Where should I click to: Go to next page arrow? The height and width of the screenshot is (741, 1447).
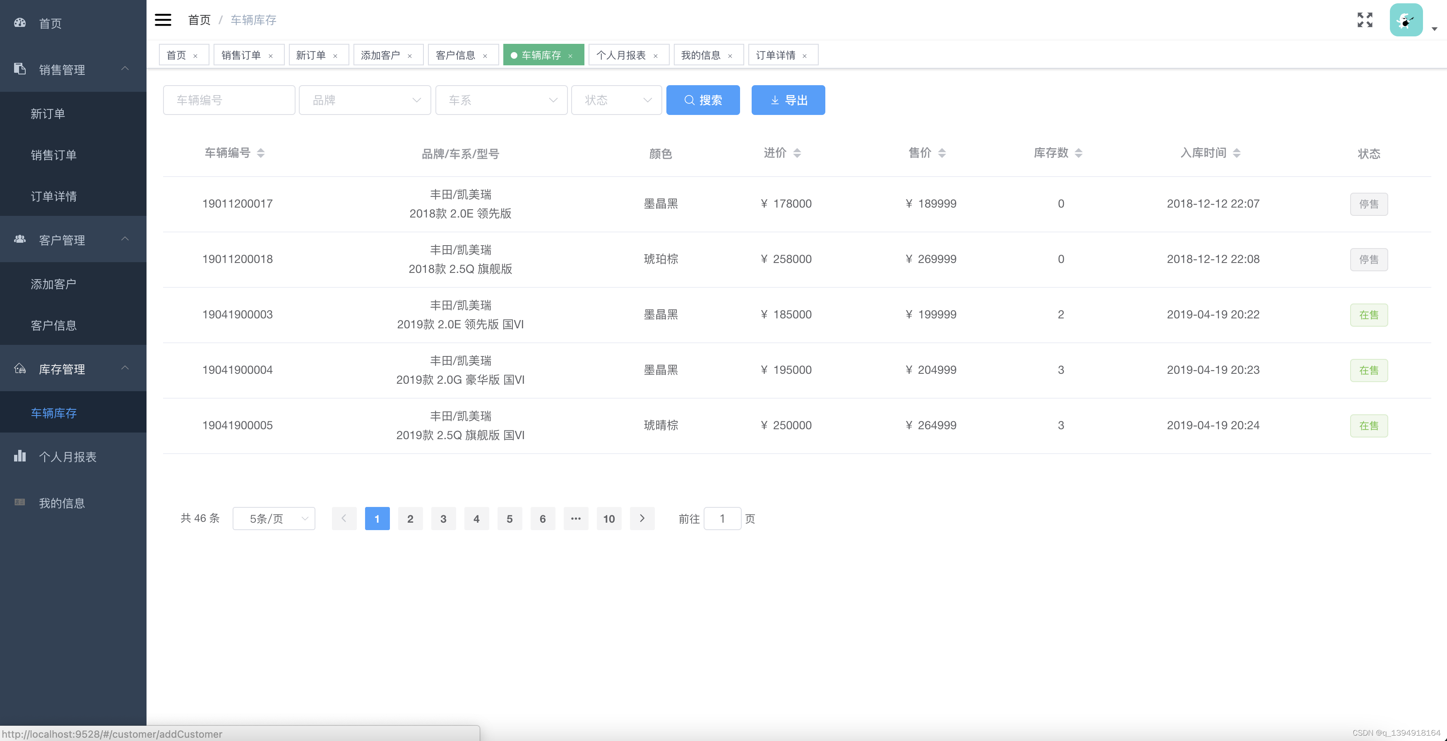(x=642, y=518)
